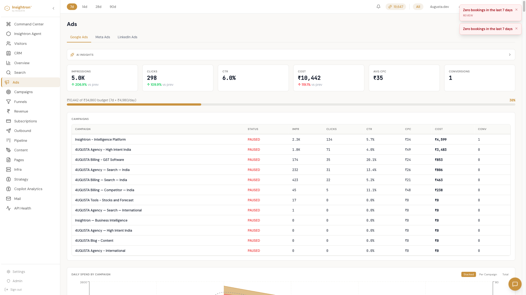Switch chart view to Per Campaign
526x295 pixels.
coord(488,274)
